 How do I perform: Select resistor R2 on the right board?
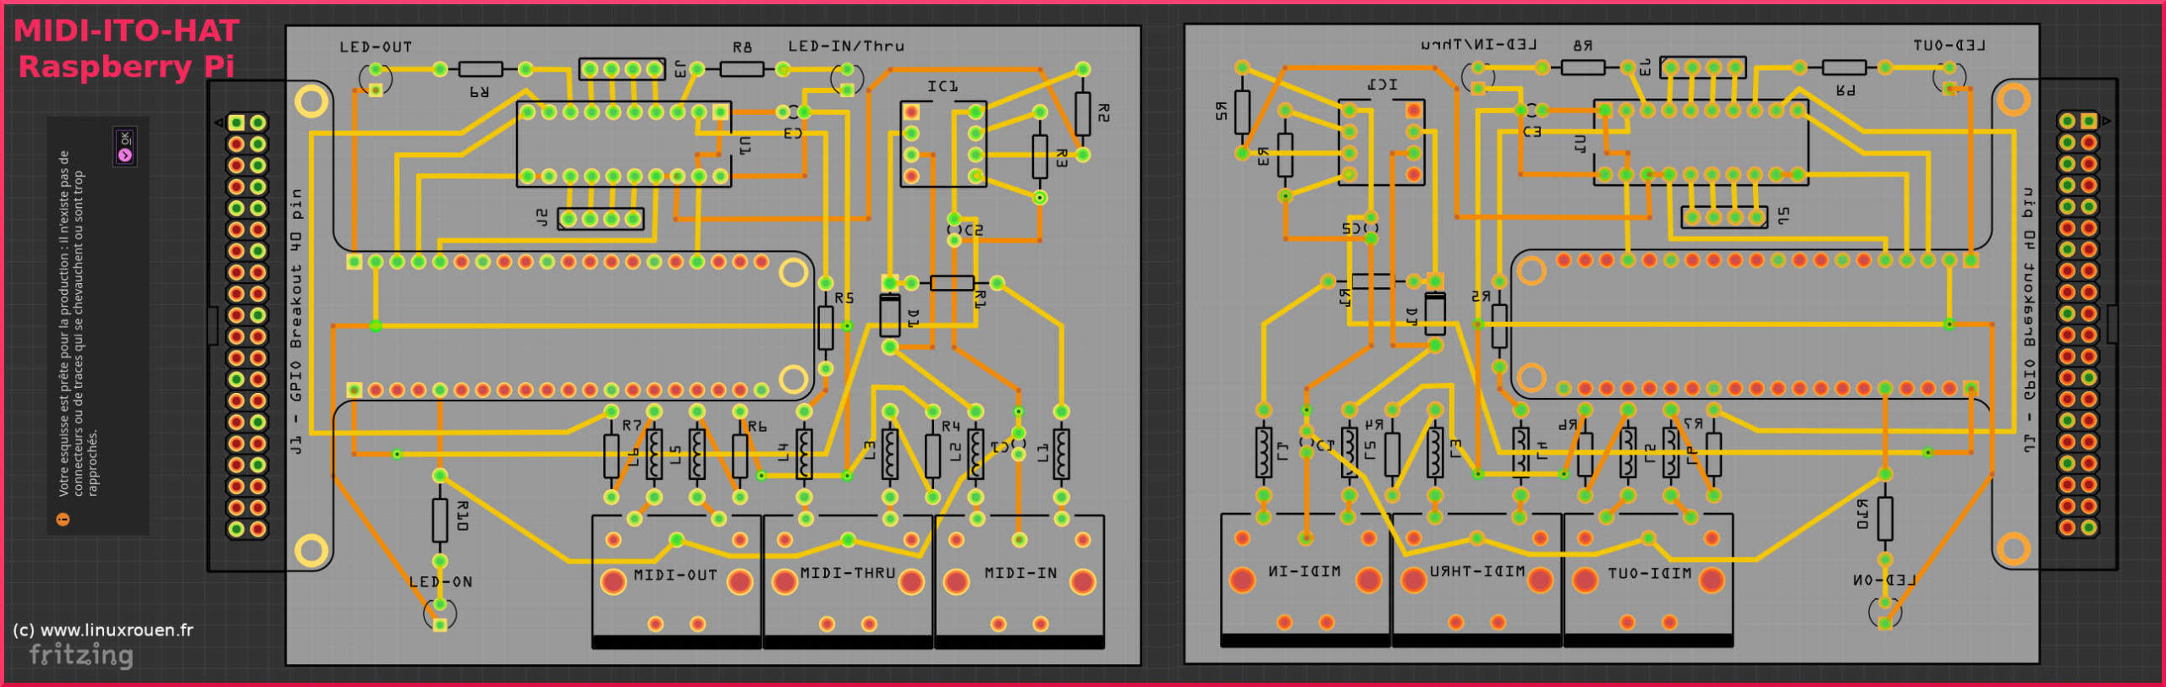(1242, 111)
